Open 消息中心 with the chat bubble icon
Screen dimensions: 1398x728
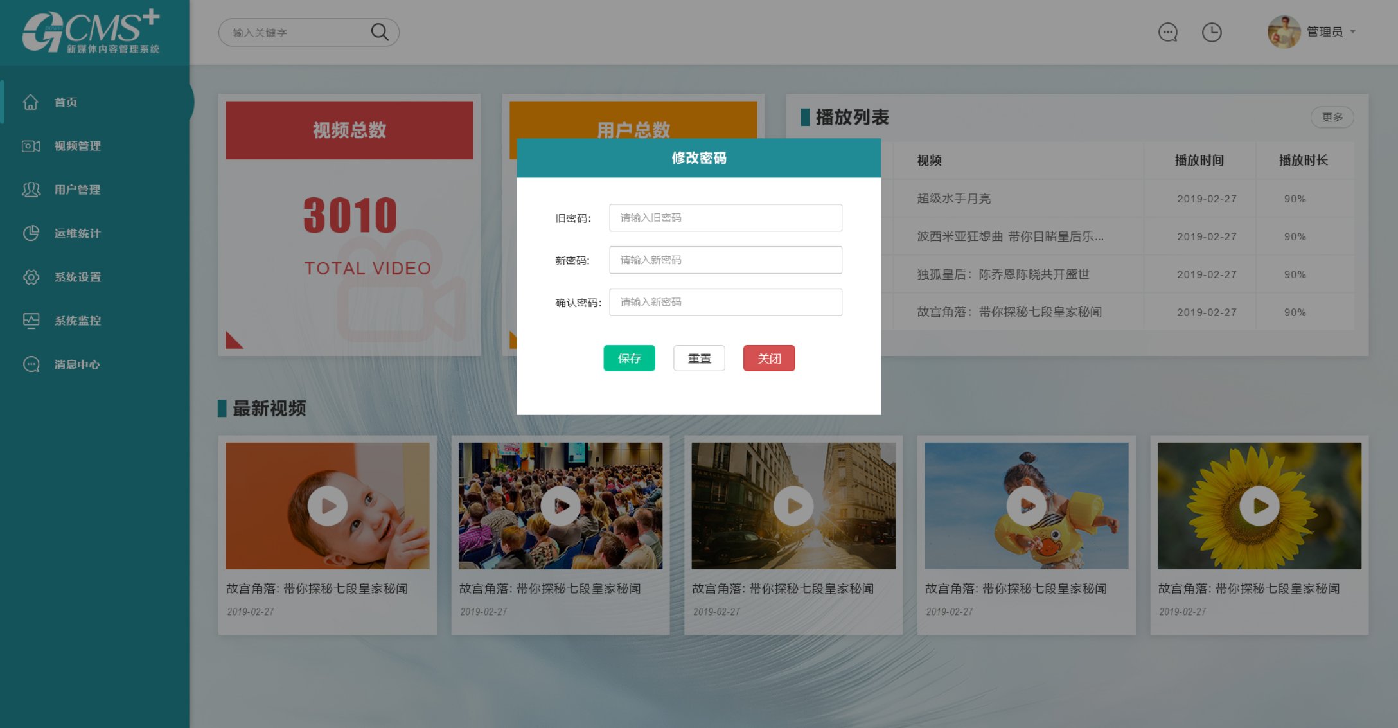(30, 364)
